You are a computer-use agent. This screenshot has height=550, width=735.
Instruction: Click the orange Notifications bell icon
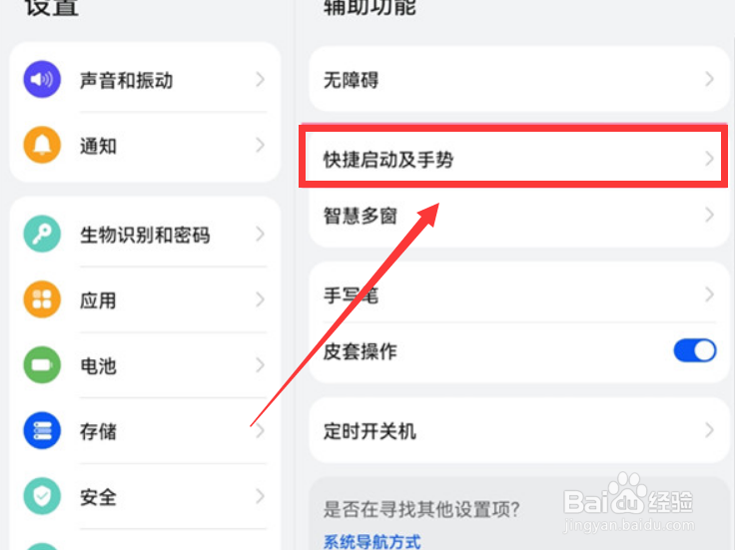[42, 146]
